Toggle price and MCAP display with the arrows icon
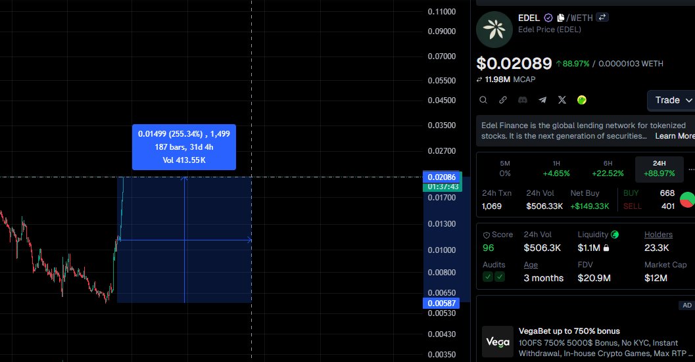The height and width of the screenshot is (362, 695). pyautogui.click(x=479, y=79)
